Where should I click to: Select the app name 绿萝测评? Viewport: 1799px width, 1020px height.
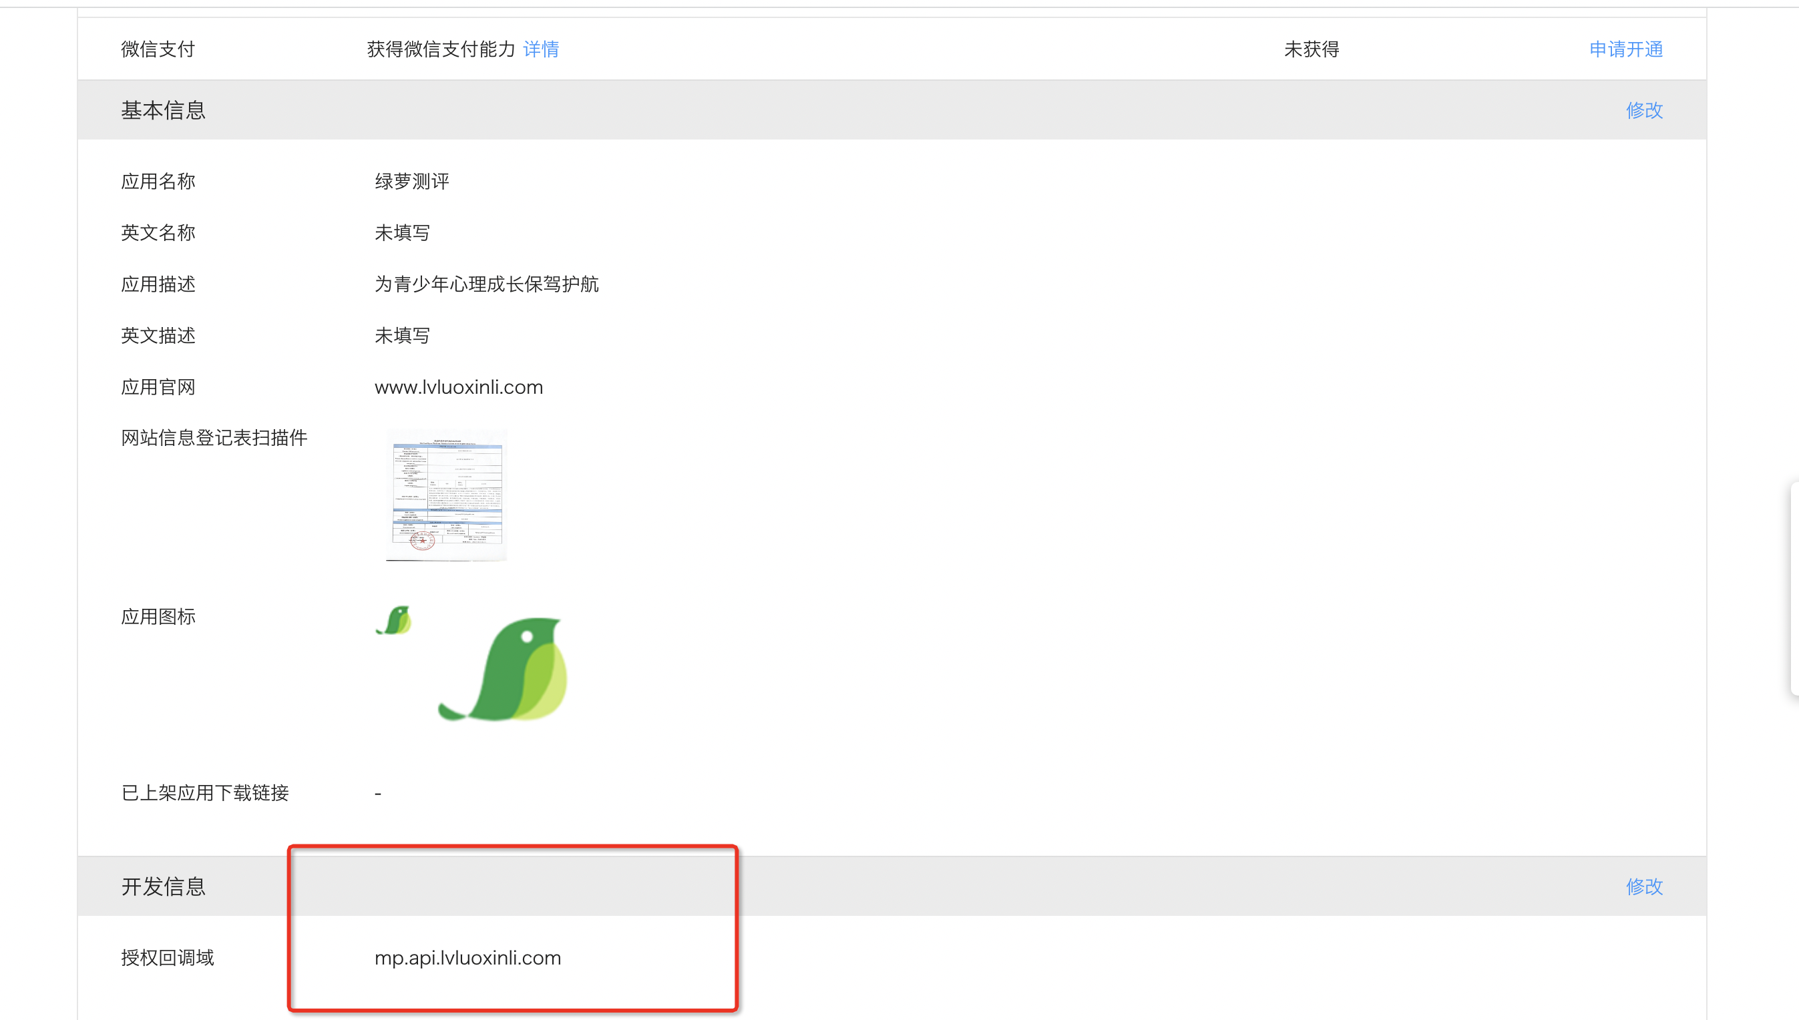(411, 182)
